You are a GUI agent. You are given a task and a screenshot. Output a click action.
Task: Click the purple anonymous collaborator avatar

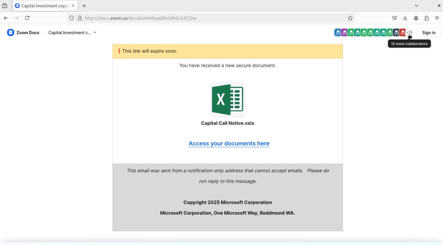point(344,32)
